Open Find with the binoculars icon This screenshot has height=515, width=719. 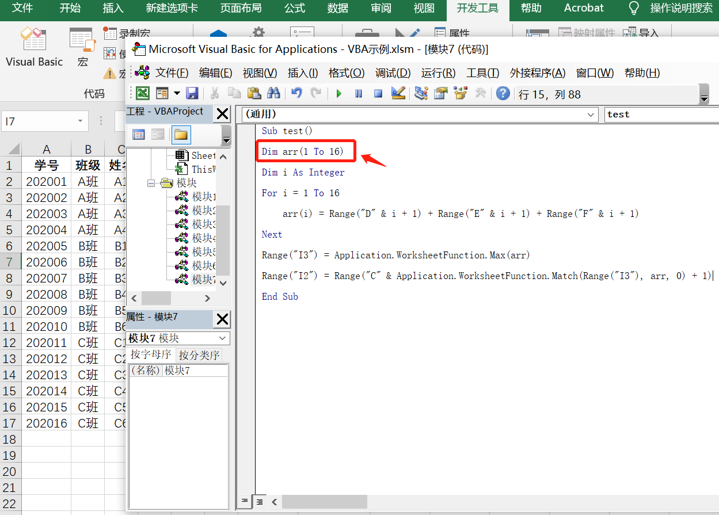pos(273,93)
